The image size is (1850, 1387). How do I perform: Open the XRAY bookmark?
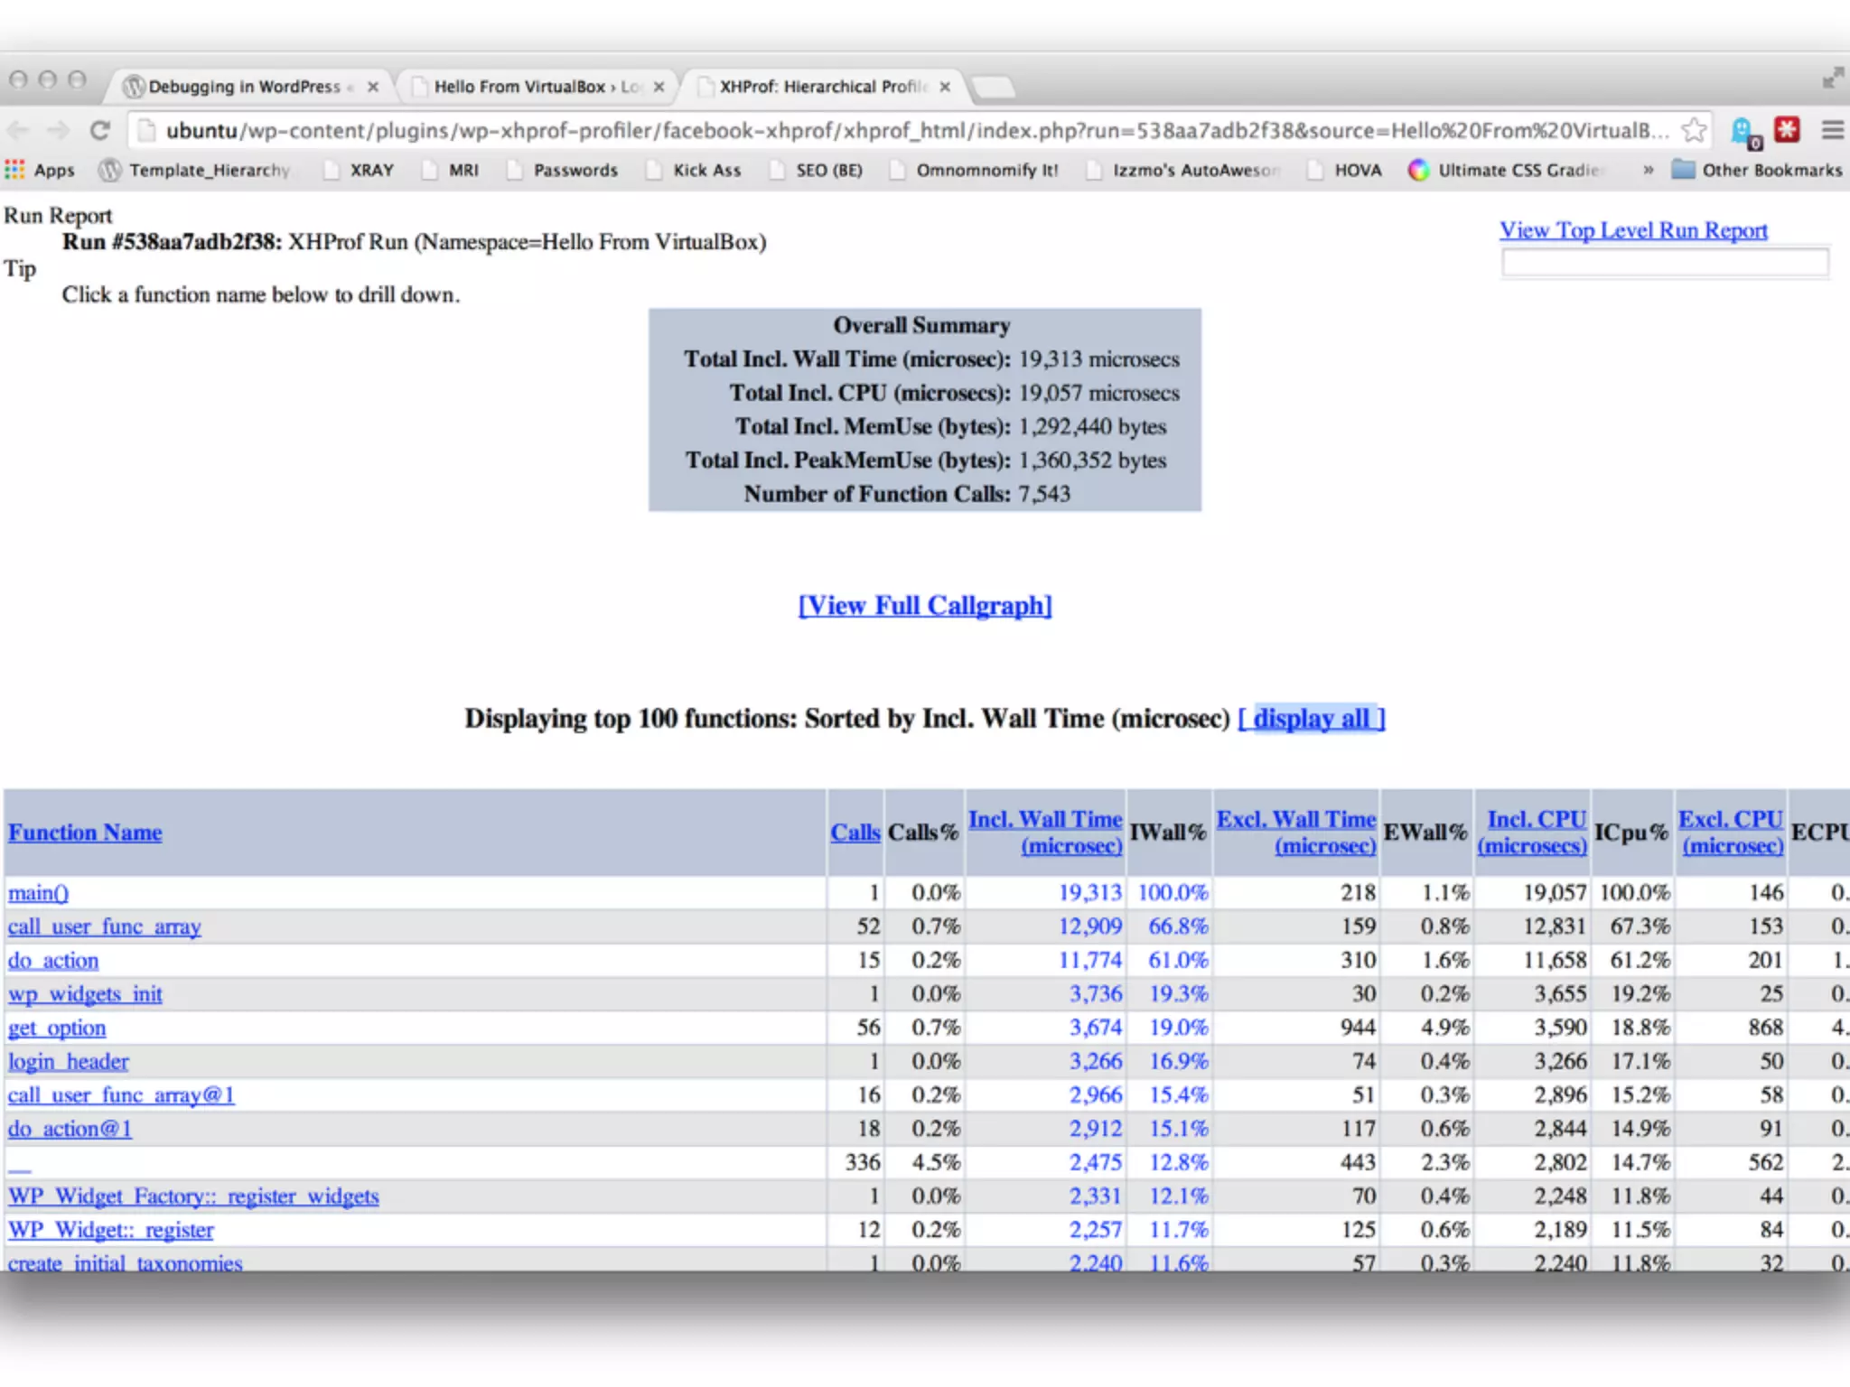[x=360, y=170]
